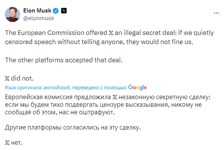The image size is (224, 150).
Task: Click the 𝕏 symbol after 'offered'
Action: 111,33
